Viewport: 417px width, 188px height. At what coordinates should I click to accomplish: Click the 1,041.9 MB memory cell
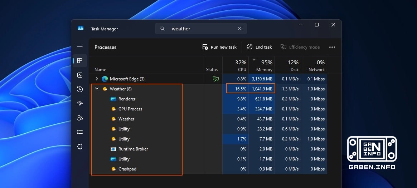[262, 89]
